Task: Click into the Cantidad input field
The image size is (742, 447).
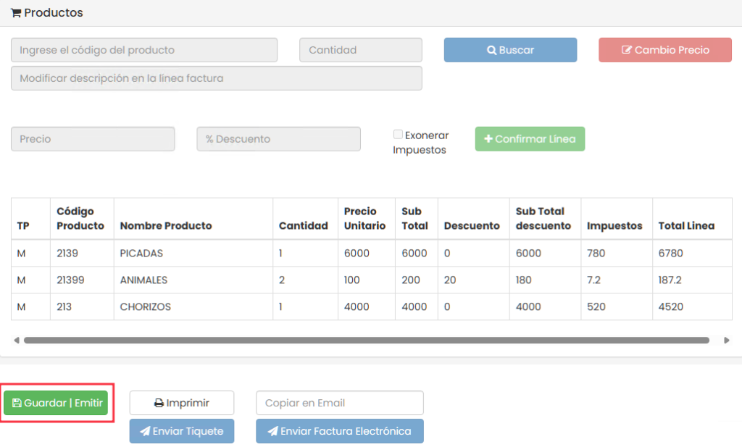Action: pyautogui.click(x=360, y=50)
